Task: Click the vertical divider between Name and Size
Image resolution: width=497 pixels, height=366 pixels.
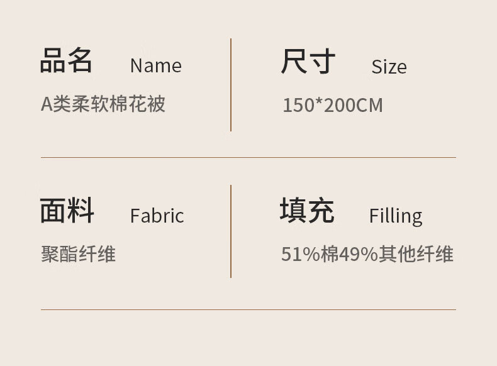Action: [231, 85]
